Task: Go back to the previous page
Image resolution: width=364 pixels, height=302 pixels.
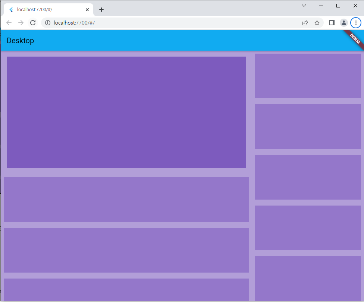Action: (9, 23)
